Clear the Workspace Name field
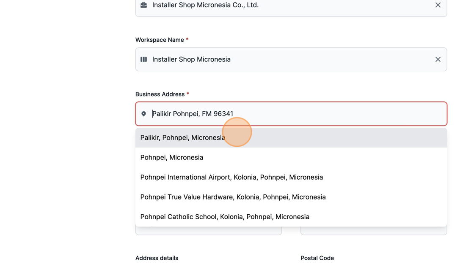Viewport: 474px width, 264px height. tap(438, 59)
